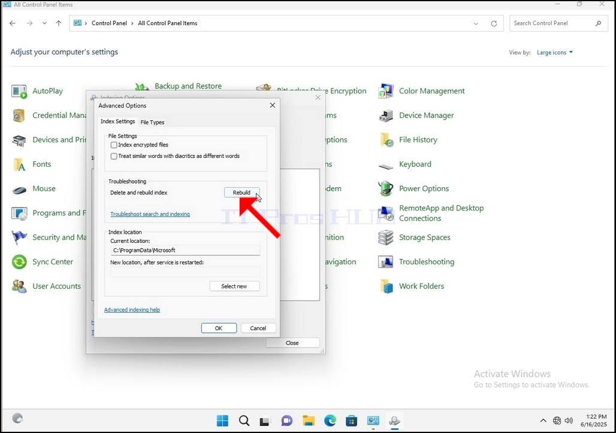Open taskbar Search magnifier
Viewport: 616px width, 433px height.
pos(244,421)
